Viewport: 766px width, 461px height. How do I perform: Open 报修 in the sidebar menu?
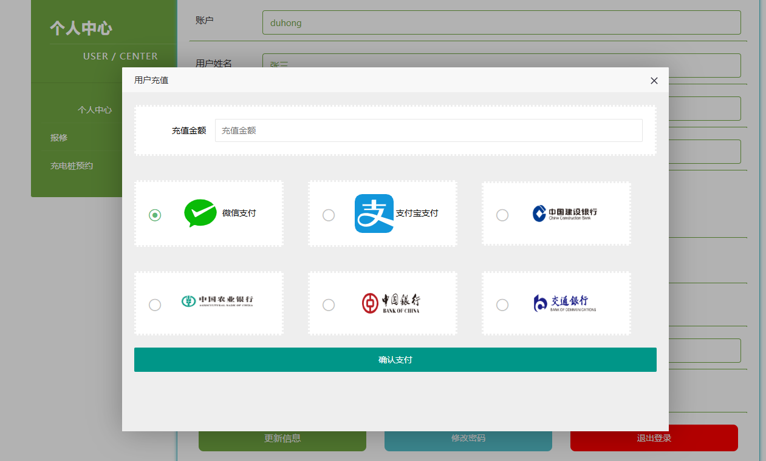click(59, 138)
